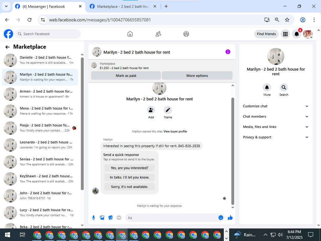Open the View buyer profile link
Viewport: 321px width, 241px height.
click(175, 131)
